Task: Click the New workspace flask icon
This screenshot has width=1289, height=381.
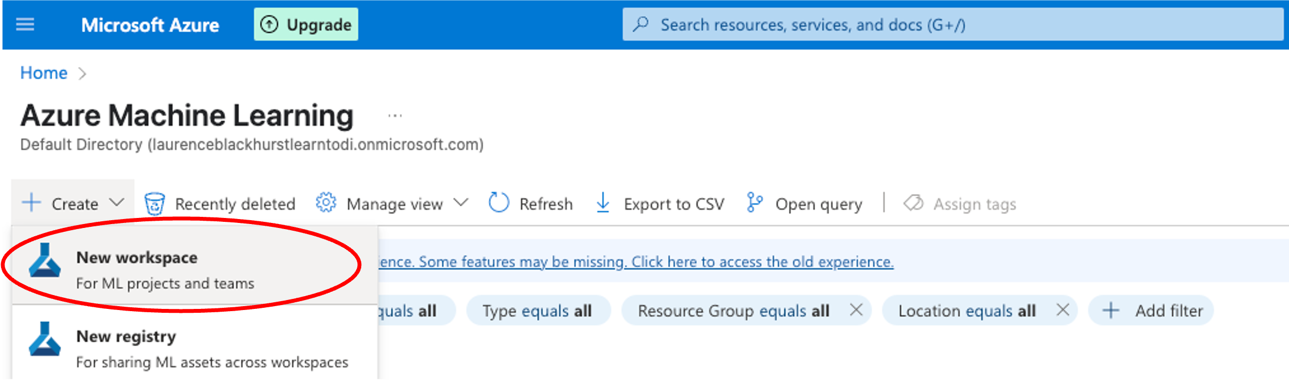Action: [45, 260]
